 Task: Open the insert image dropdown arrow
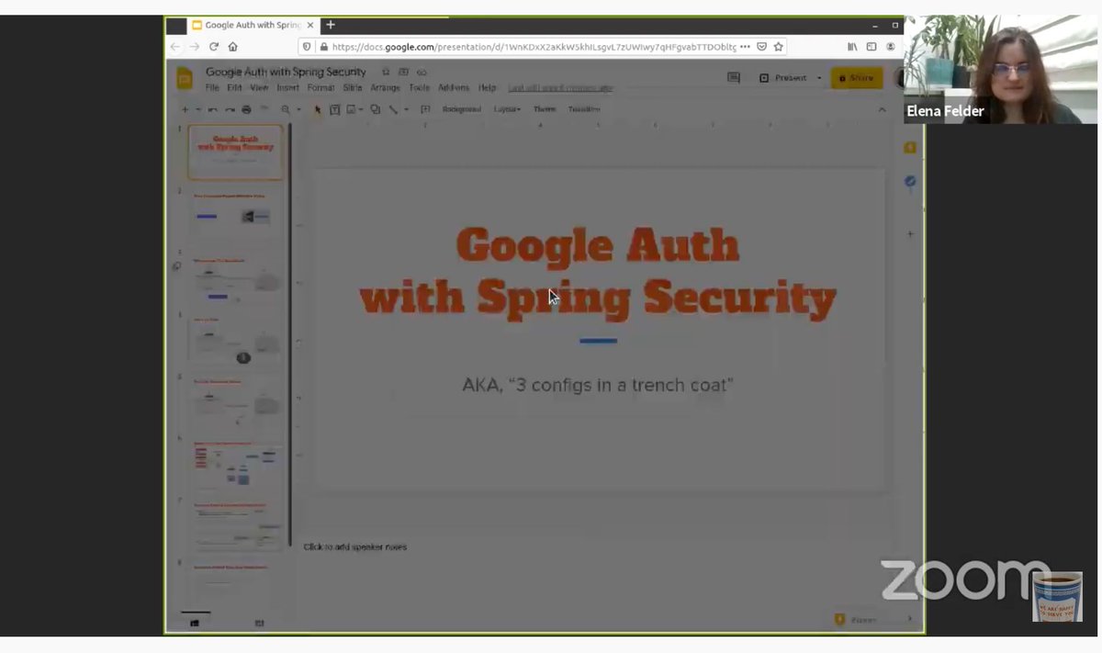pyautogui.click(x=361, y=109)
